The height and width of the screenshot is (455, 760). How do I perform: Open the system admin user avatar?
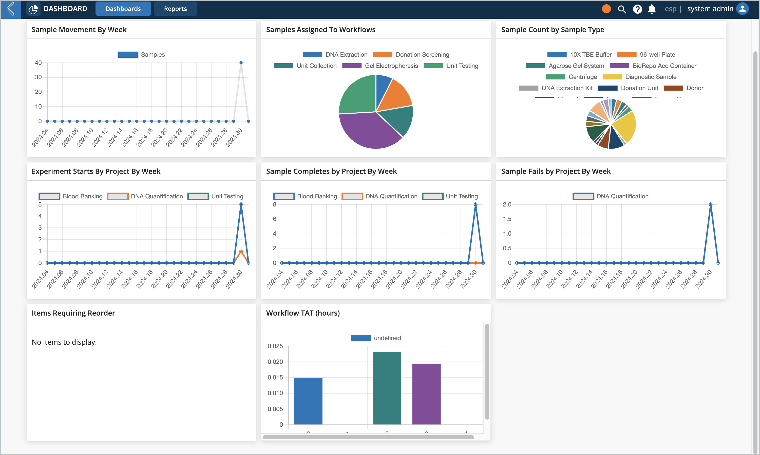coord(743,9)
